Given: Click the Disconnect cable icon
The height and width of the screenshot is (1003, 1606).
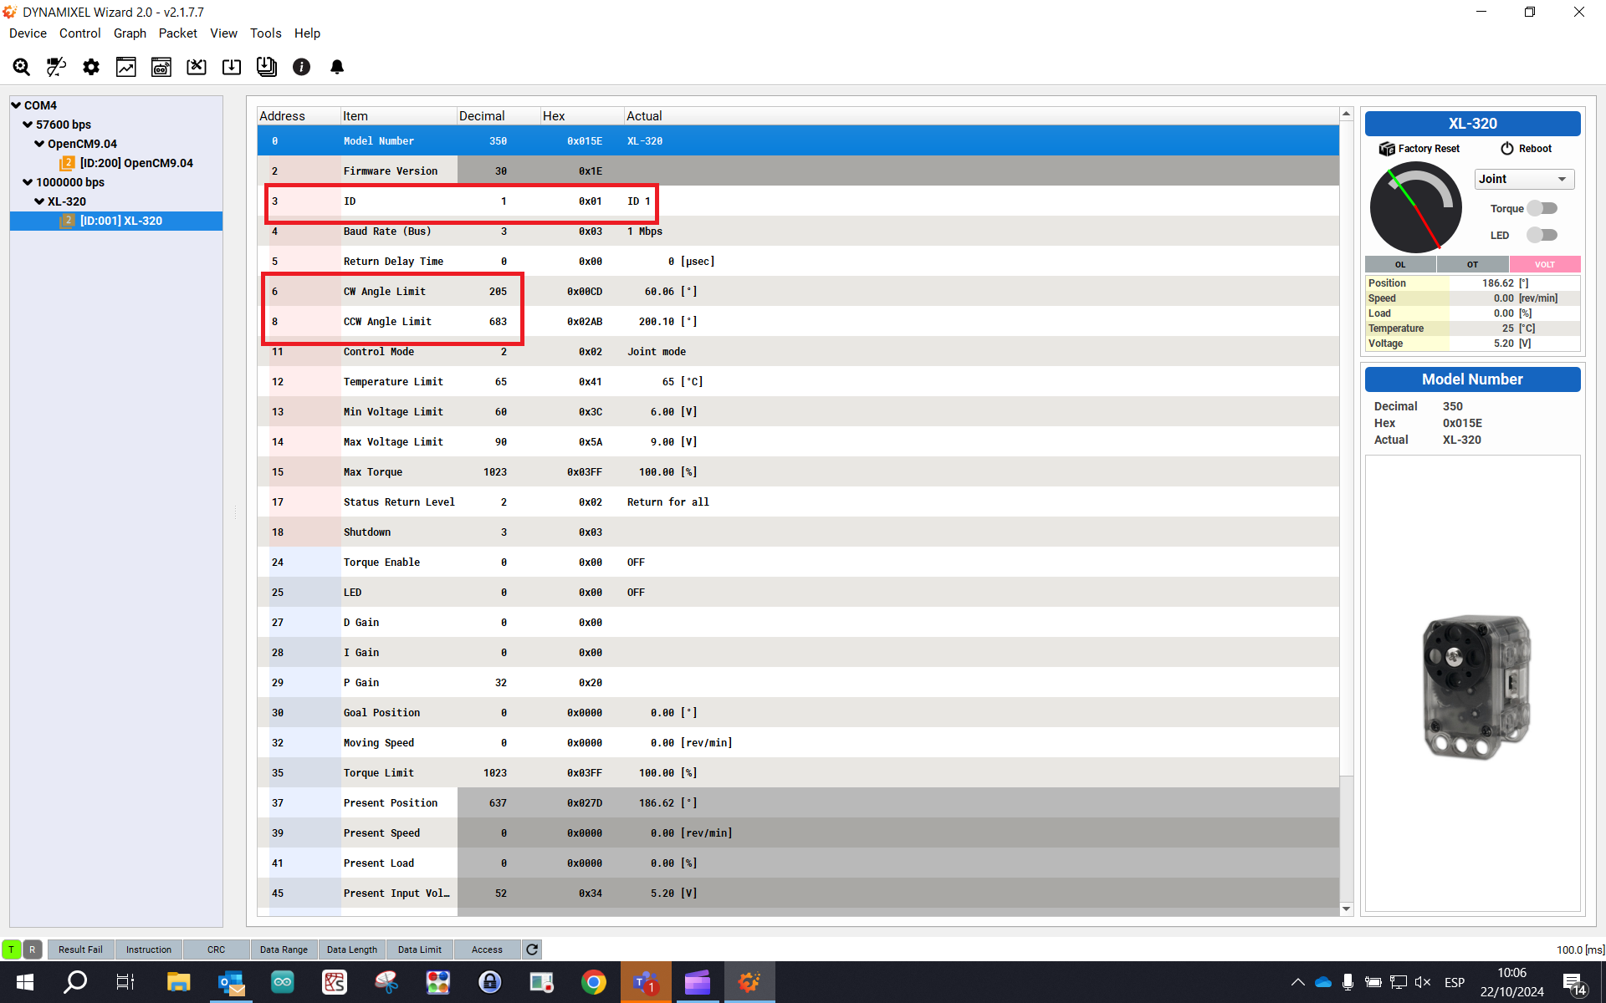Looking at the screenshot, I should pyautogui.click(x=56, y=67).
